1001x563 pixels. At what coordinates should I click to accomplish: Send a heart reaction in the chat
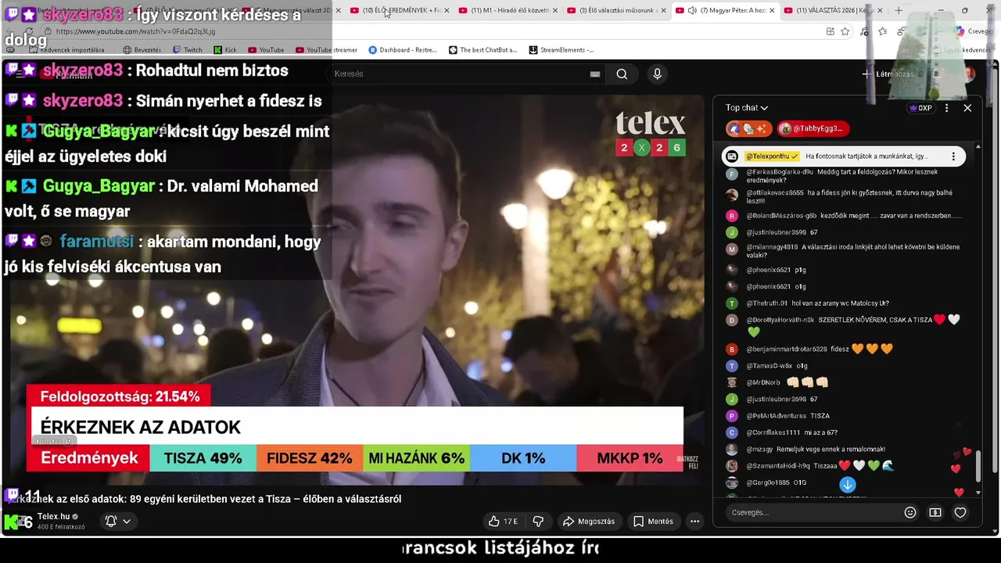click(960, 513)
